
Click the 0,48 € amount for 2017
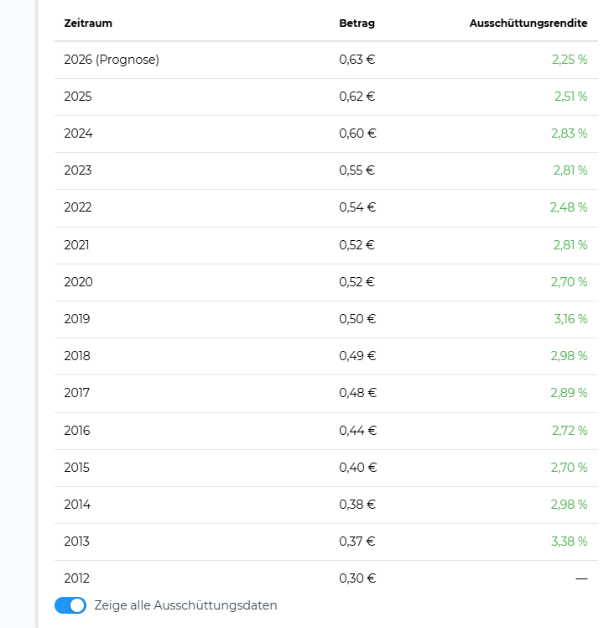[358, 393]
